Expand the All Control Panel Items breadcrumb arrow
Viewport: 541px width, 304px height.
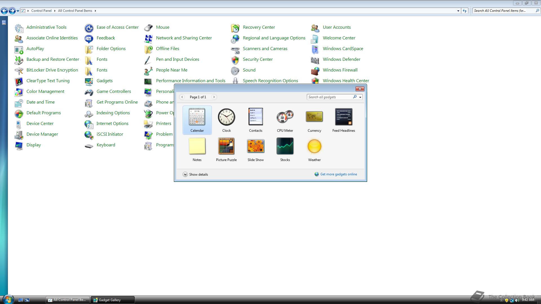[95, 11]
